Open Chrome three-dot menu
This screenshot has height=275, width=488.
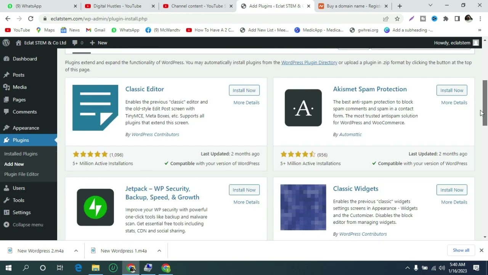pyautogui.click(x=480, y=19)
